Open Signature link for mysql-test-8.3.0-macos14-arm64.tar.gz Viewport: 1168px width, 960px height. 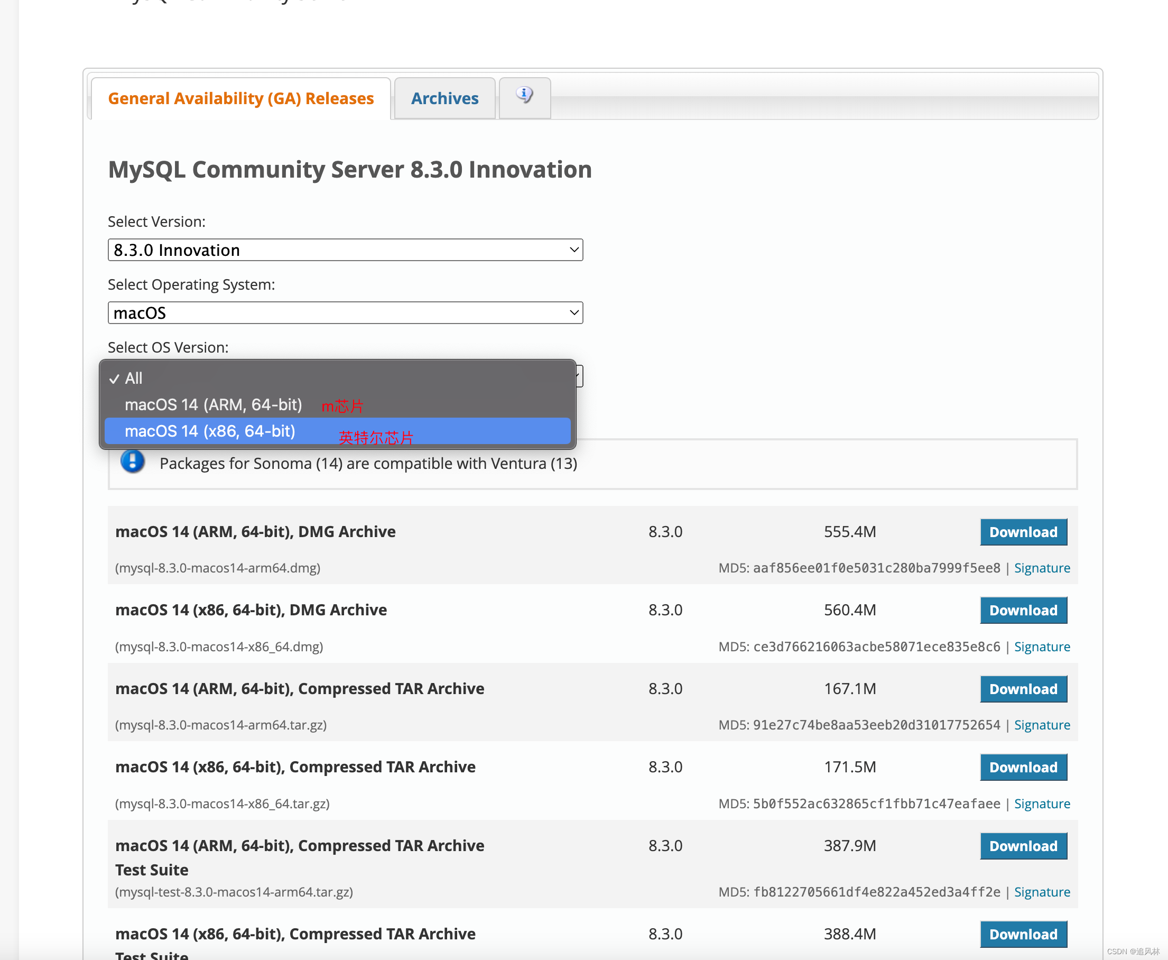click(x=1042, y=892)
